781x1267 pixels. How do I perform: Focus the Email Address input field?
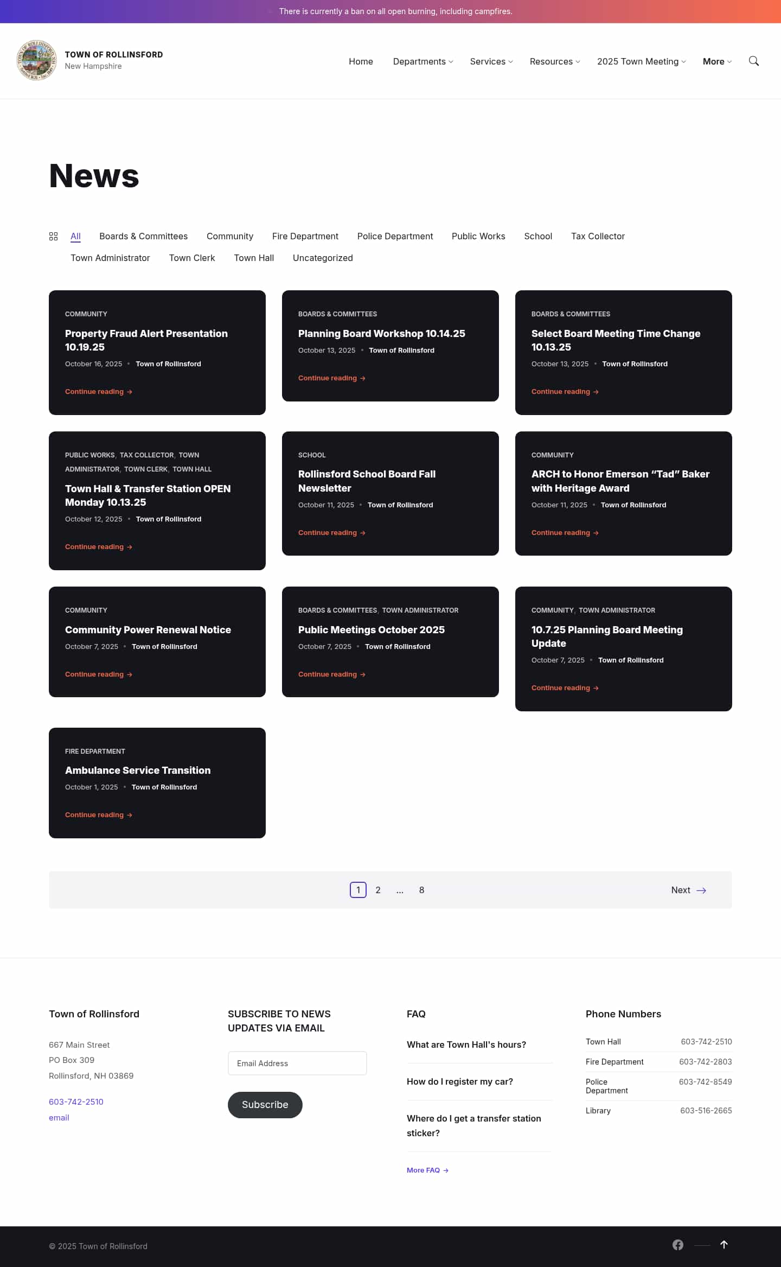coord(297,1063)
